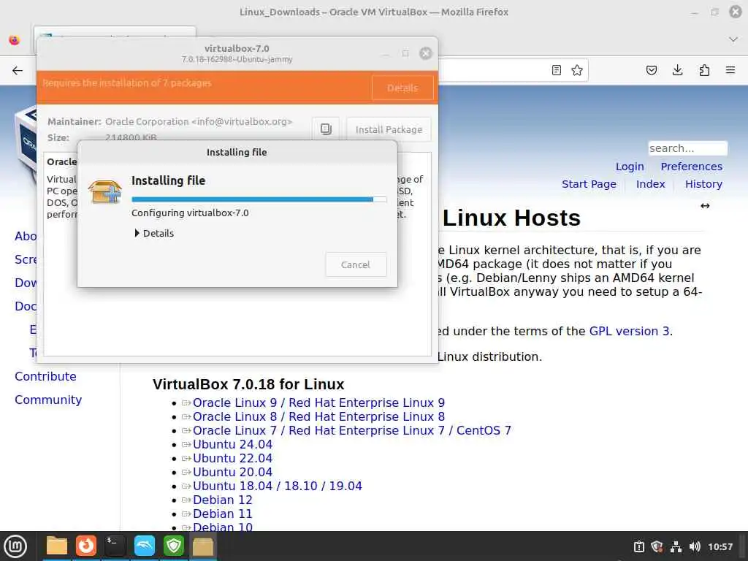
Task: Go to Start Page link
Action: [x=589, y=184]
